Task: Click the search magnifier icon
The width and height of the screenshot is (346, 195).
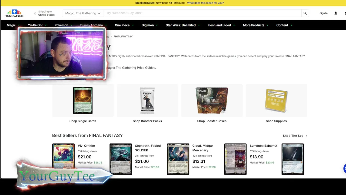Action: [x=305, y=13]
